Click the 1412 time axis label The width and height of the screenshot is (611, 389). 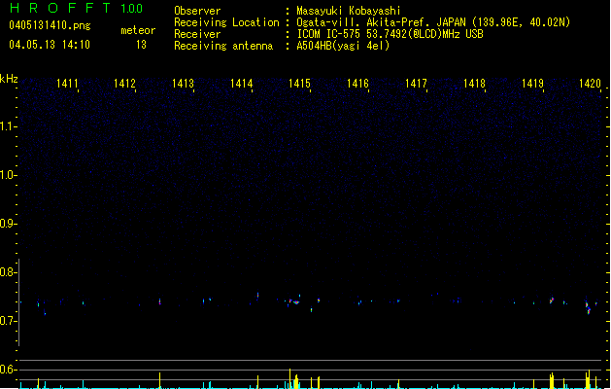click(x=124, y=84)
